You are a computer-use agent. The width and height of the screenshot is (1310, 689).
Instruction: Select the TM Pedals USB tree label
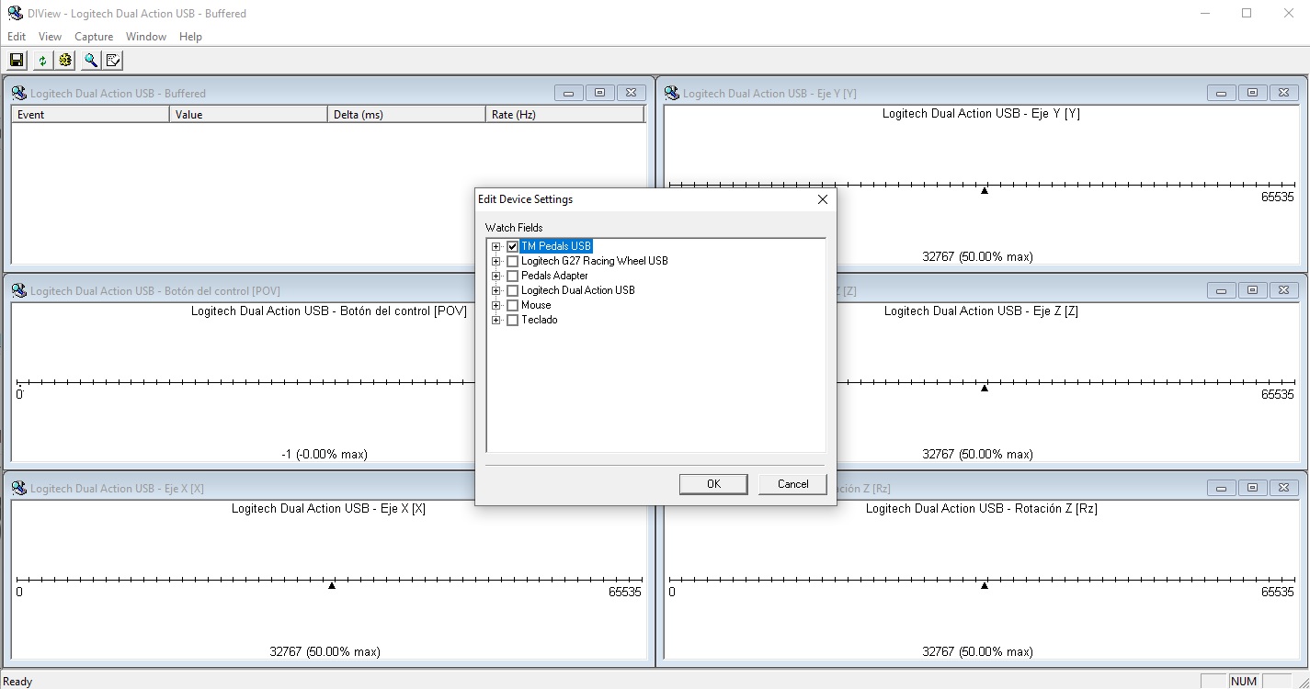click(556, 246)
